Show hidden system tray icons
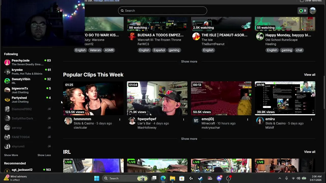The image size is (326, 183). (x=280, y=178)
